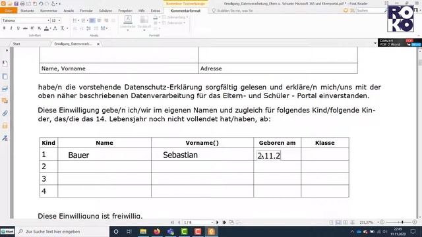Open the Bookmarks panel icon in sidebar

coord(5,64)
